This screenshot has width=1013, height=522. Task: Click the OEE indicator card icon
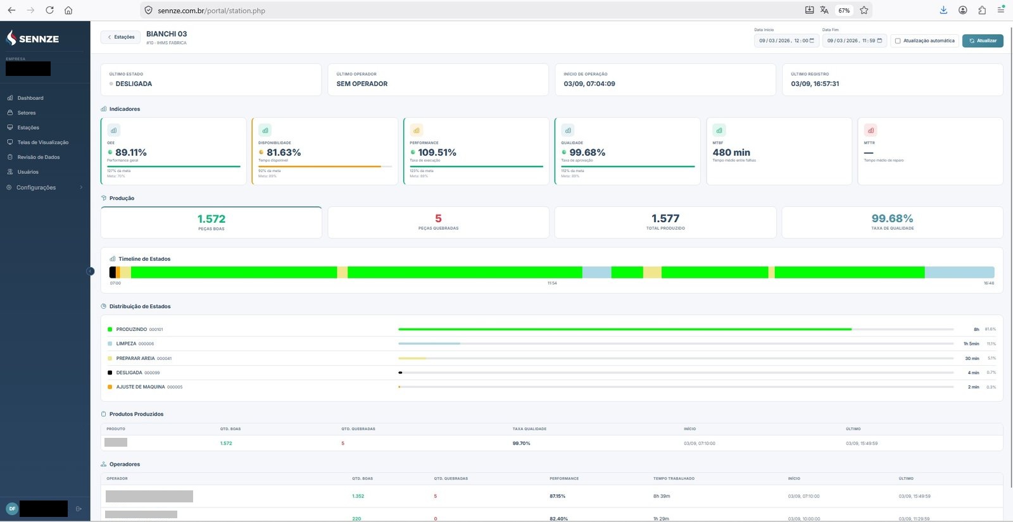tap(113, 130)
